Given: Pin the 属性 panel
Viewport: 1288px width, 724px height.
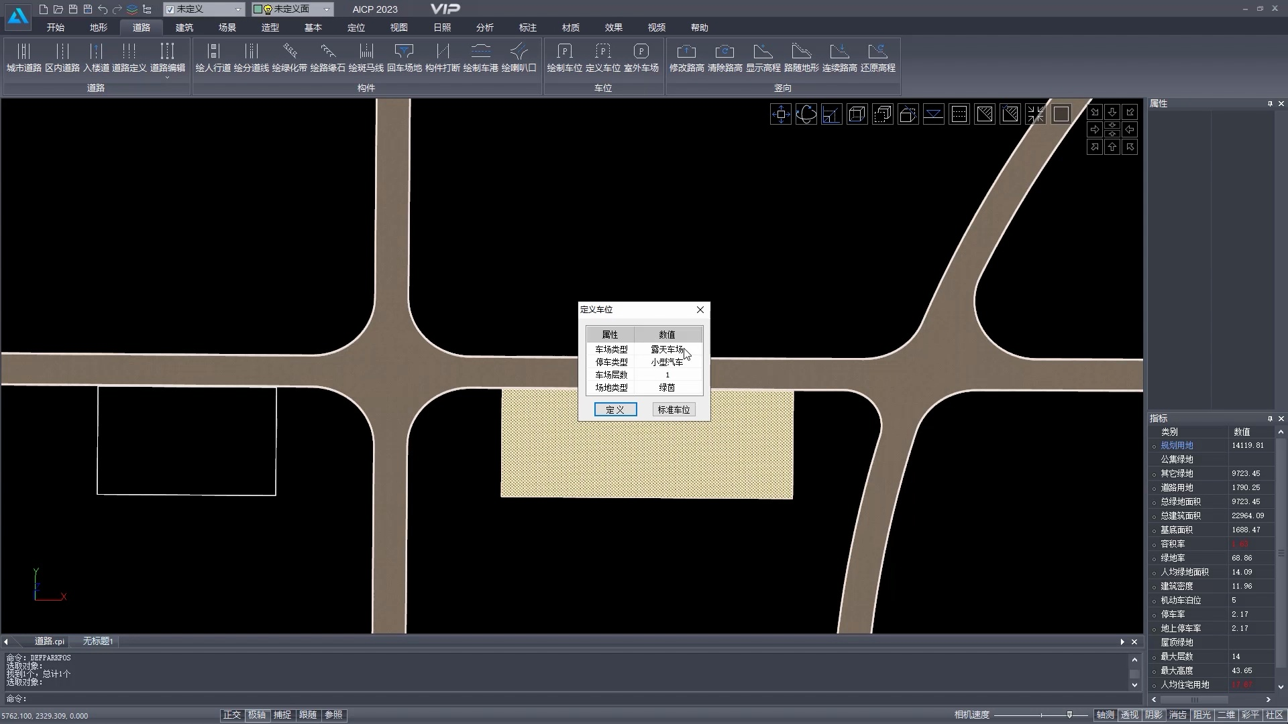Looking at the screenshot, I should pos(1270,104).
